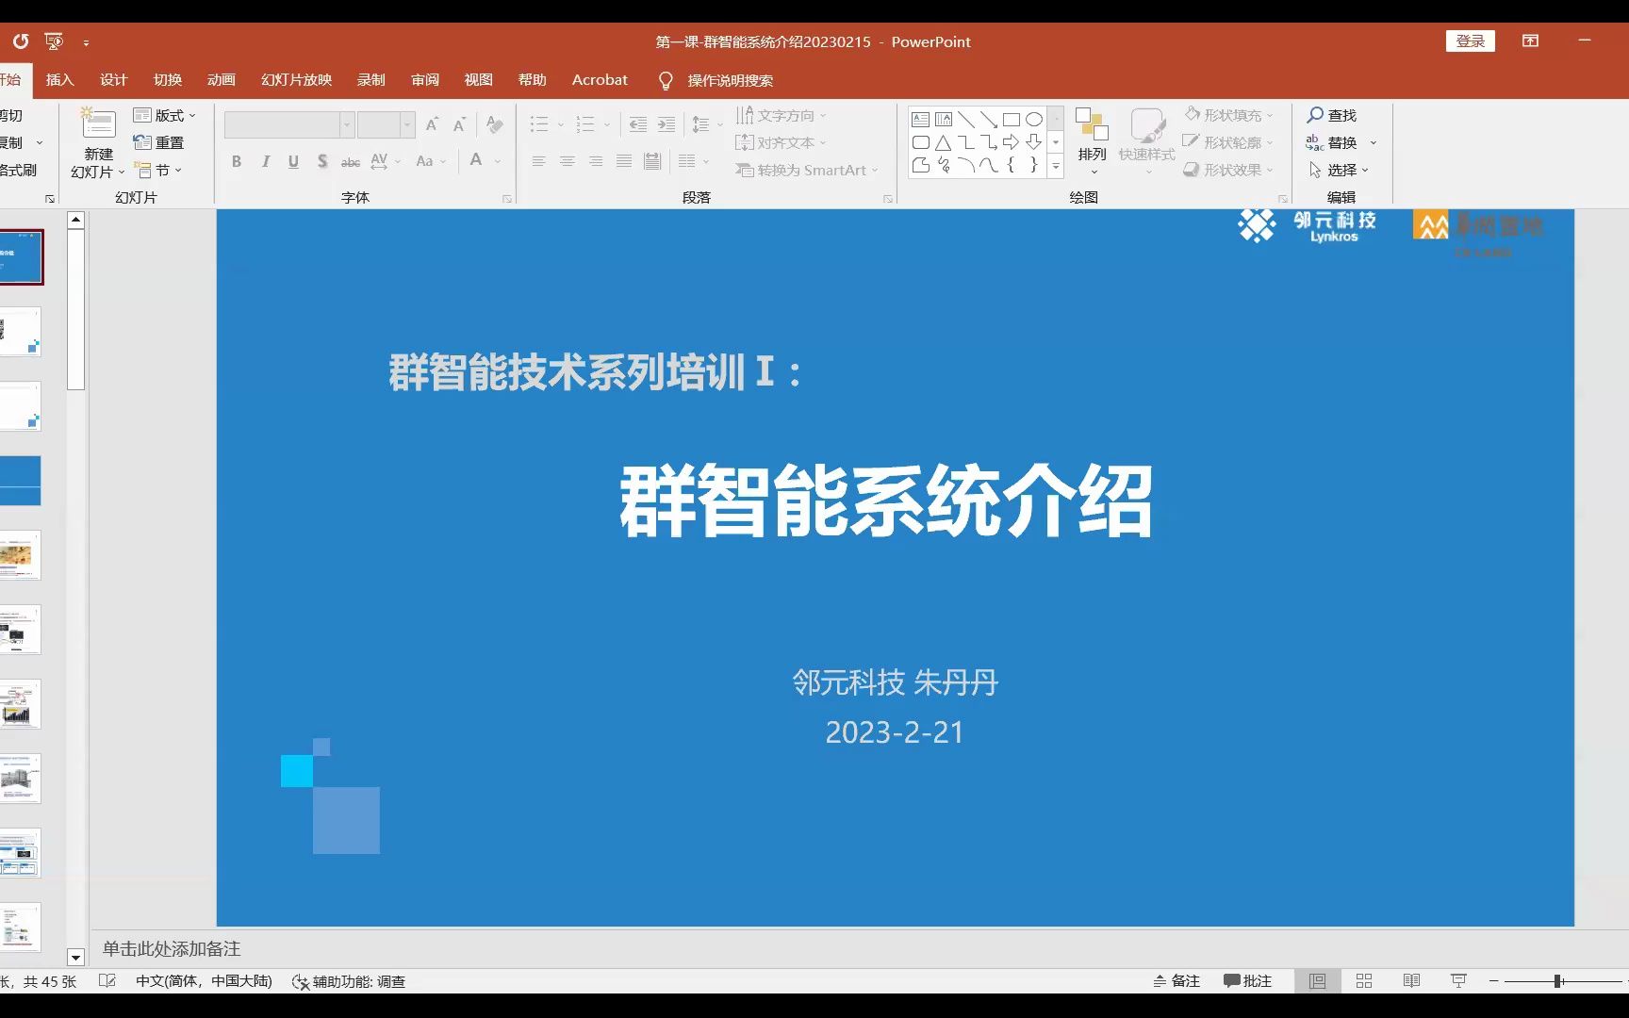Start slideshow from status bar icon
The height and width of the screenshot is (1018, 1629).
(1458, 980)
